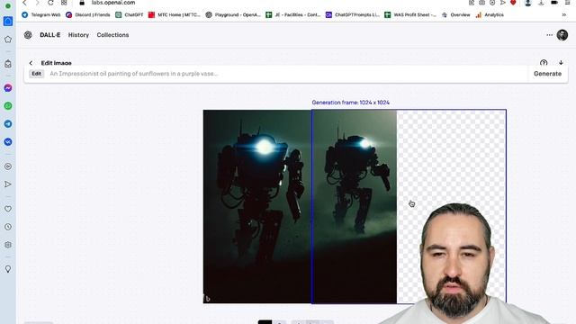Open the History tab
576x324 pixels.
[x=78, y=35]
